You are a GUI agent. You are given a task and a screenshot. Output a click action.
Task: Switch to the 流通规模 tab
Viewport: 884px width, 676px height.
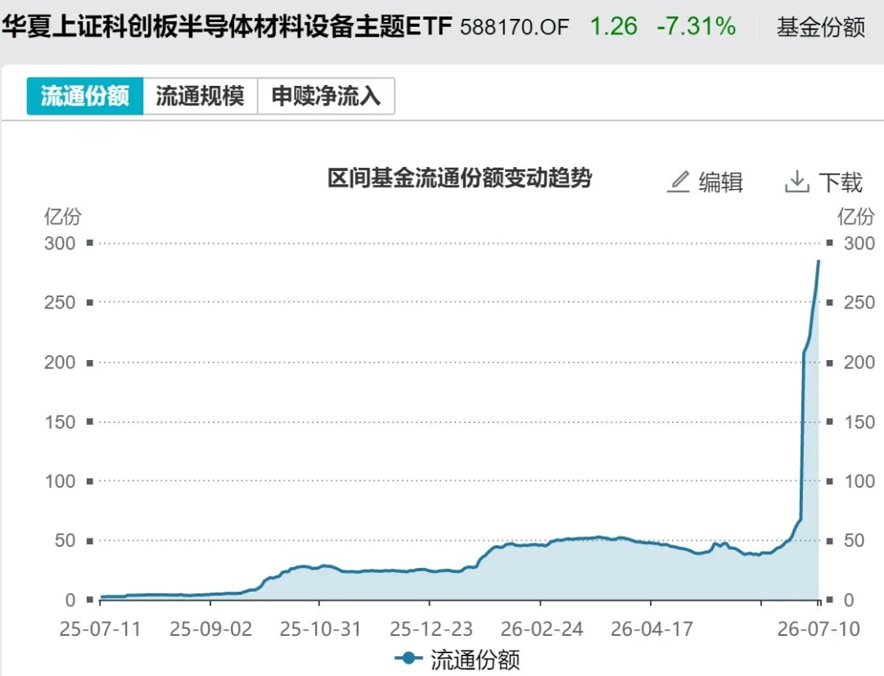point(201,97)
